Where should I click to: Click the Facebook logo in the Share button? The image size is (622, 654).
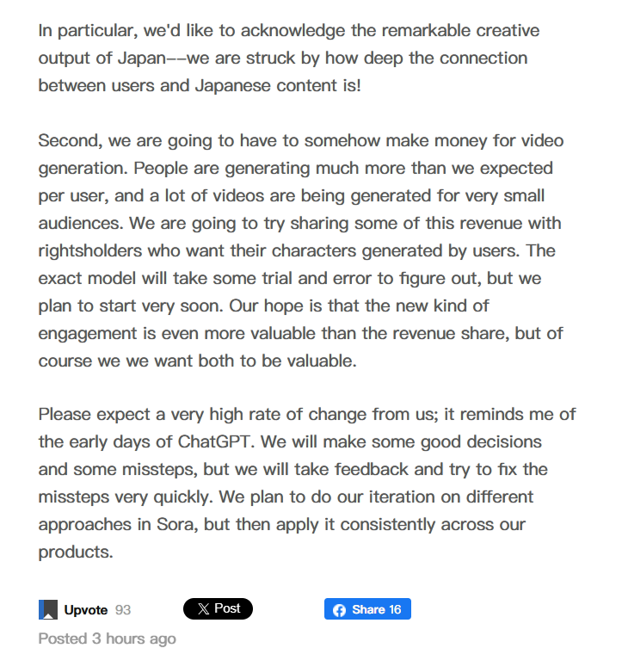click(x=339, y=609)
